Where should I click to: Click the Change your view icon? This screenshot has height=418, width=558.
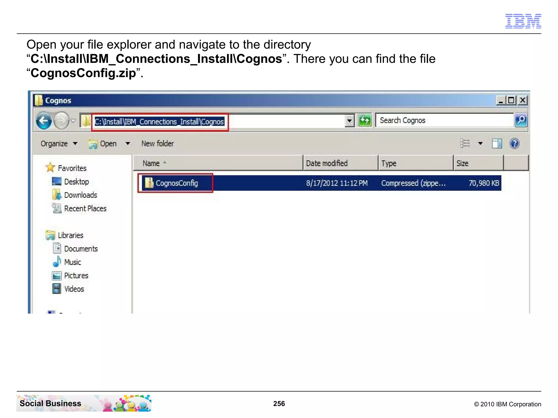[465, 143]
